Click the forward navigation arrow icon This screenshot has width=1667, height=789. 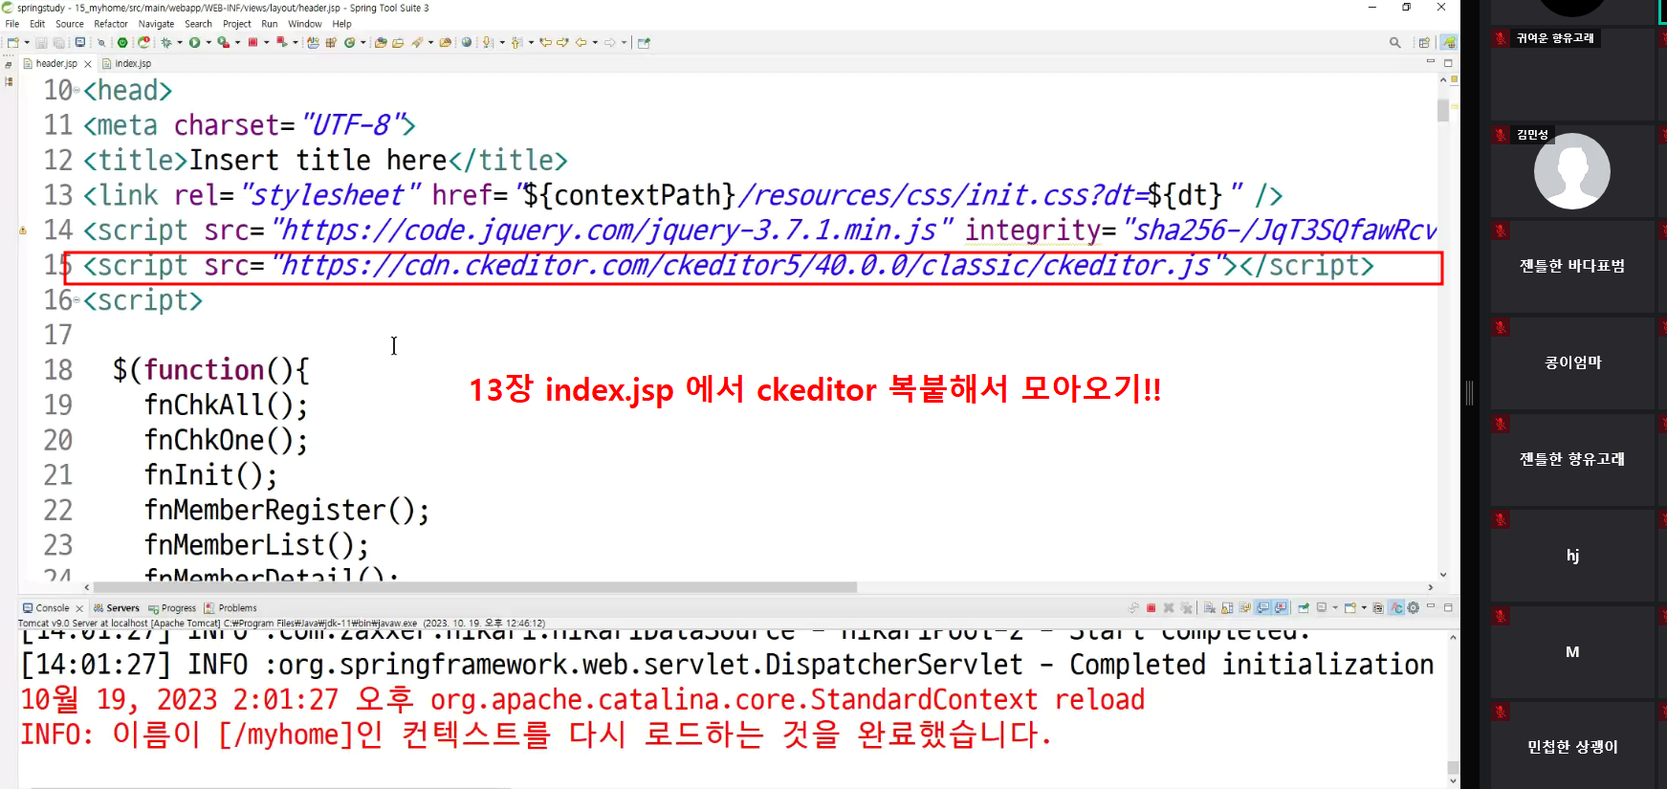[609, 42]
